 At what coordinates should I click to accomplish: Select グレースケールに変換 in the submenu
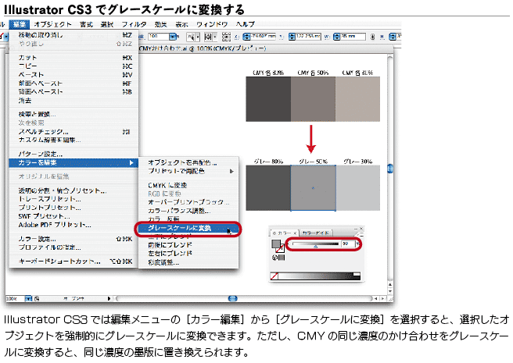pyautogui.click(x=188, y=229)
